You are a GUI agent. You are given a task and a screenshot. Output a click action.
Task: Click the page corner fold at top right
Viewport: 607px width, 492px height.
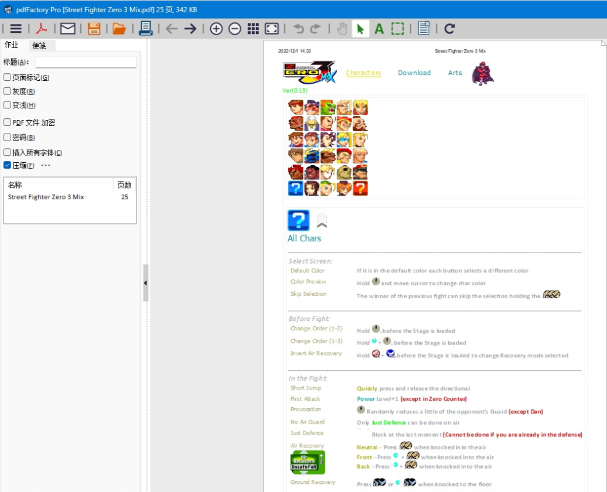point(603,43)
